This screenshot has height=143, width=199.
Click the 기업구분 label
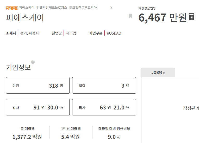tap(96, 33)
